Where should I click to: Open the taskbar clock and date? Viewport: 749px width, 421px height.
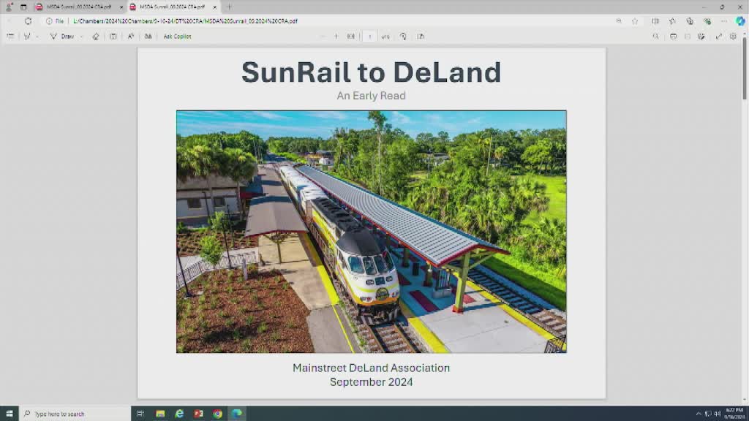(734, 414)
